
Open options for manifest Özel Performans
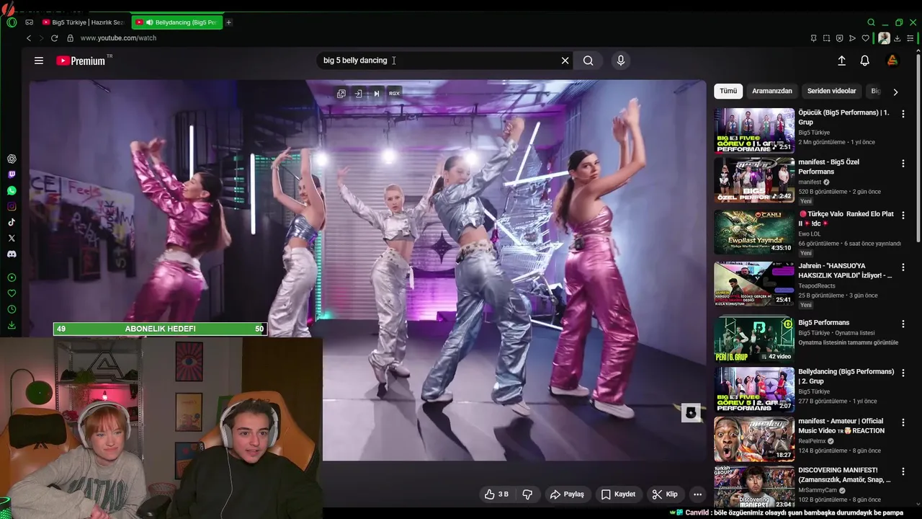point(903,164)
